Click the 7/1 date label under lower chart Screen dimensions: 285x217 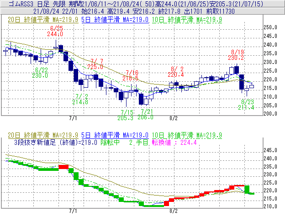click(73, 211)
